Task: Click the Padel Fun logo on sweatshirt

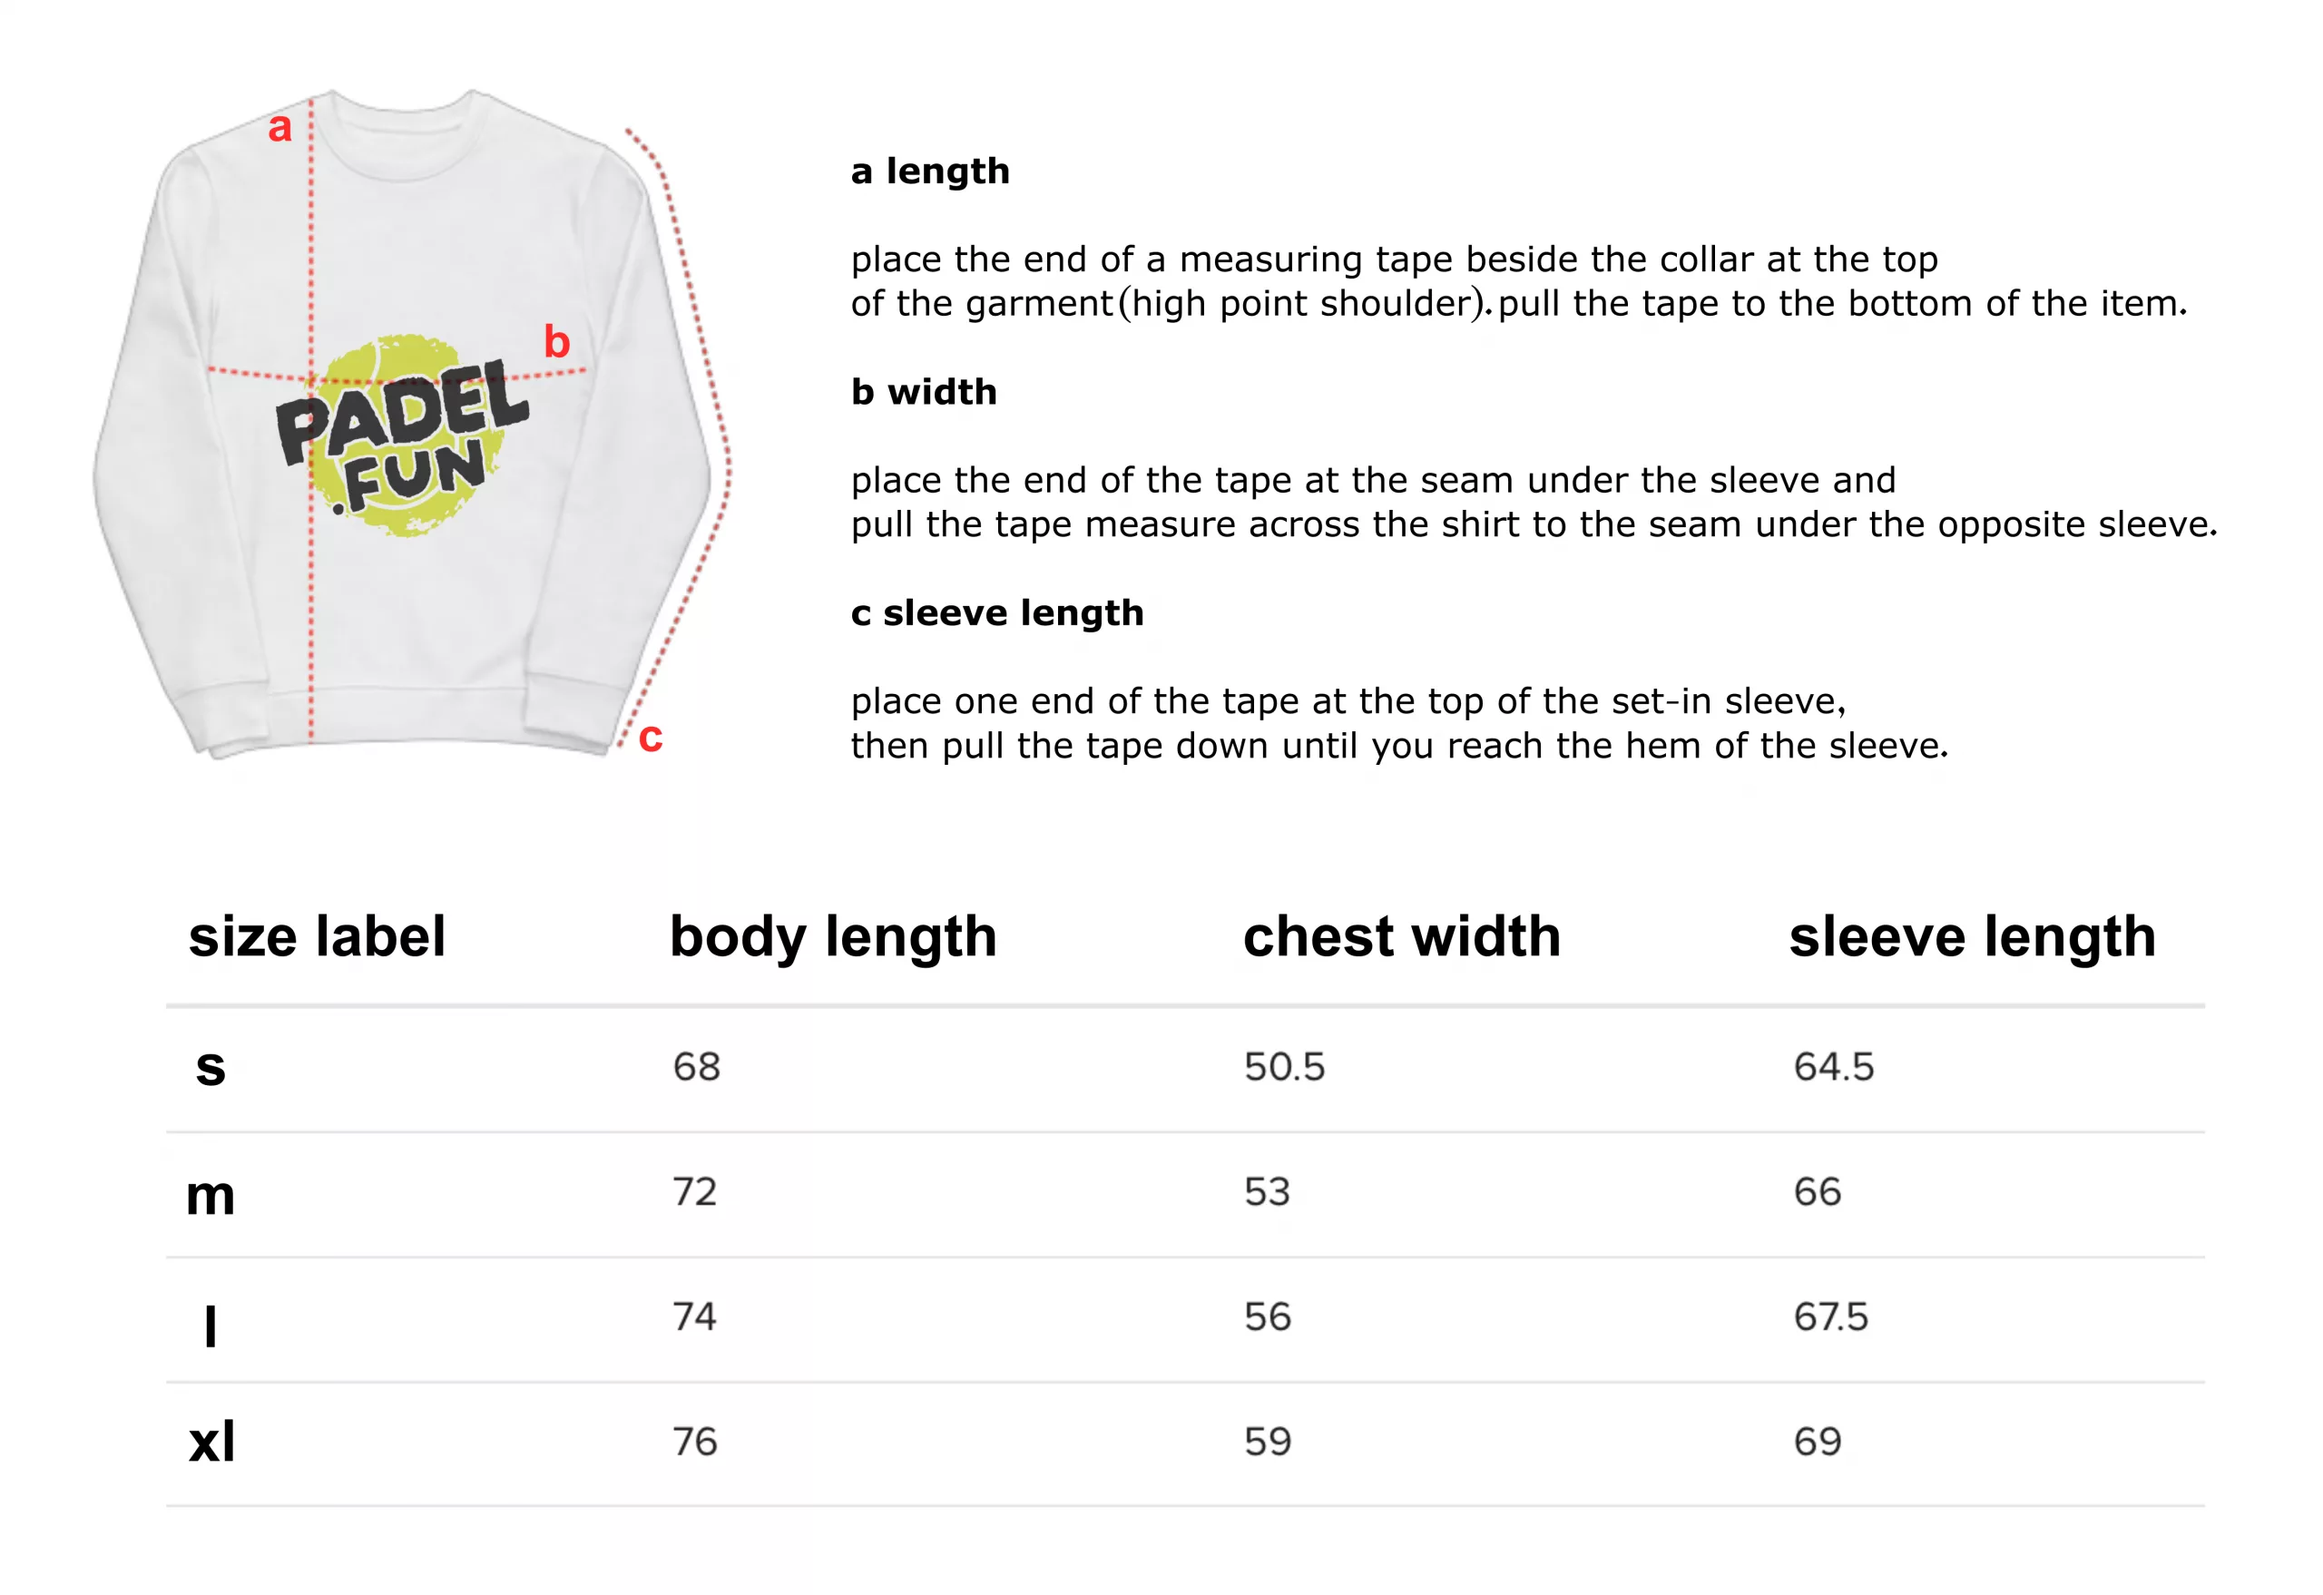Action: [402, 435]
